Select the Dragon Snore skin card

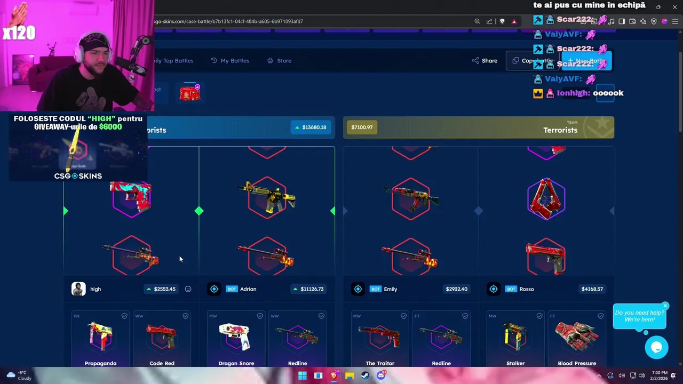tap(236, 339)
